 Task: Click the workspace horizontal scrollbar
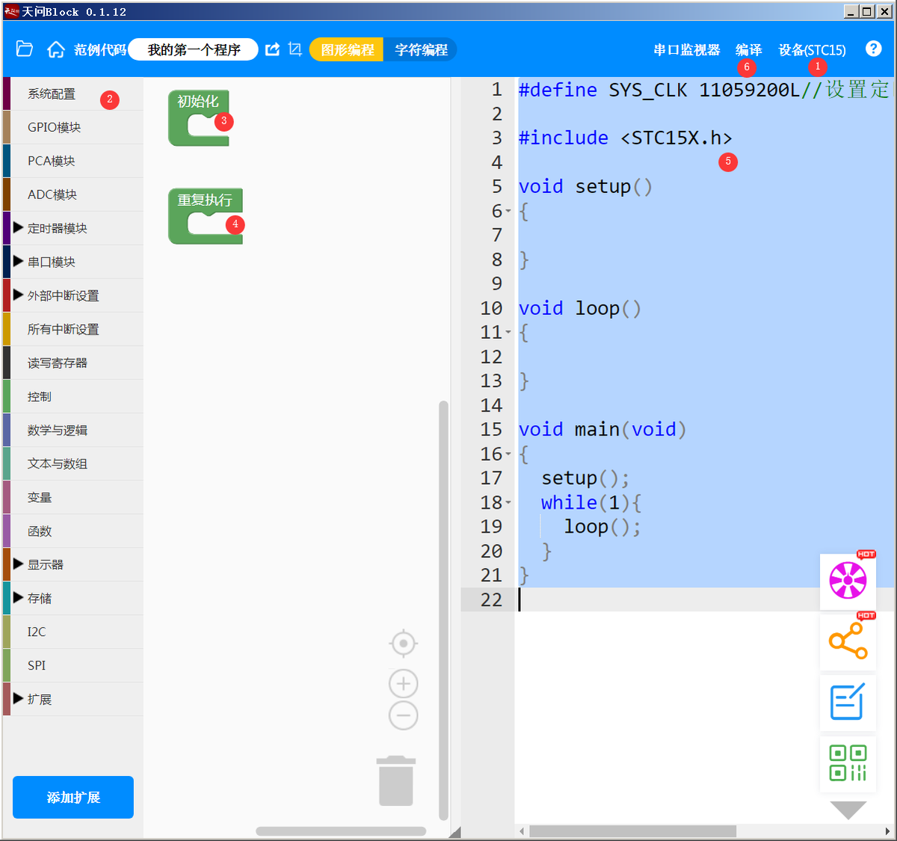click(341, 831)
